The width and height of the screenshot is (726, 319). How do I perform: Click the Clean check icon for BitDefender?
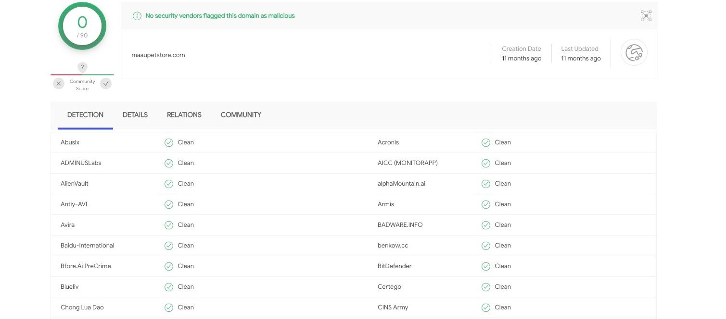486,266
